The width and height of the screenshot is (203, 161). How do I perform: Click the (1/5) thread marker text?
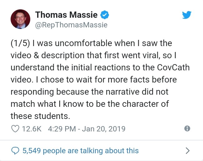20,43
